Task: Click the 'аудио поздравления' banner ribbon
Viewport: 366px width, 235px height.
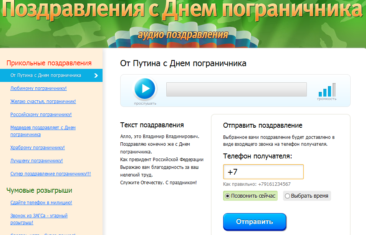Action: [x=183, y=35]
